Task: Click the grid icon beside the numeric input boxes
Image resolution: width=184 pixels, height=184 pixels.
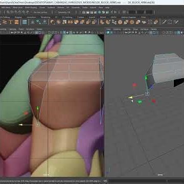Action: 124,12
